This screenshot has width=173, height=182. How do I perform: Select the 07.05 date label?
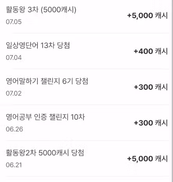point(14,22)
